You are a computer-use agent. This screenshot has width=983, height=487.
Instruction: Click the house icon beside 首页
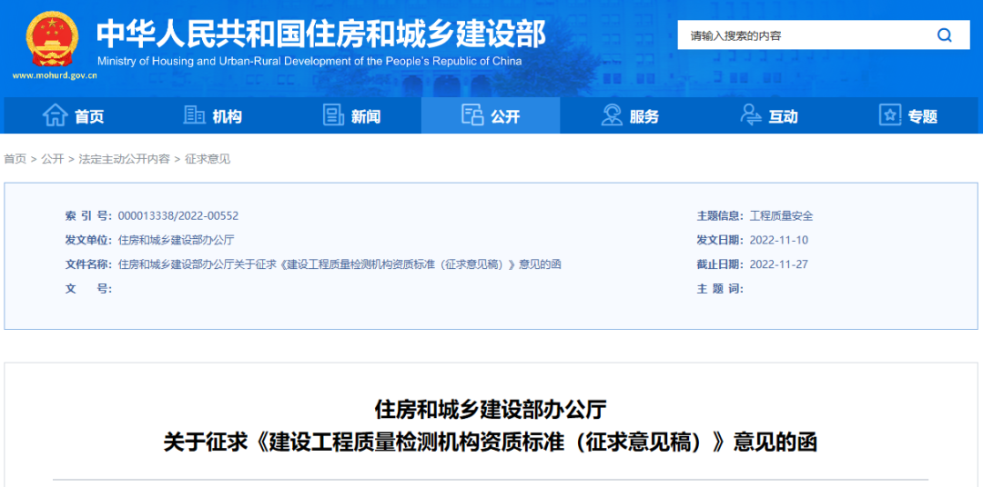coord(56,115)
